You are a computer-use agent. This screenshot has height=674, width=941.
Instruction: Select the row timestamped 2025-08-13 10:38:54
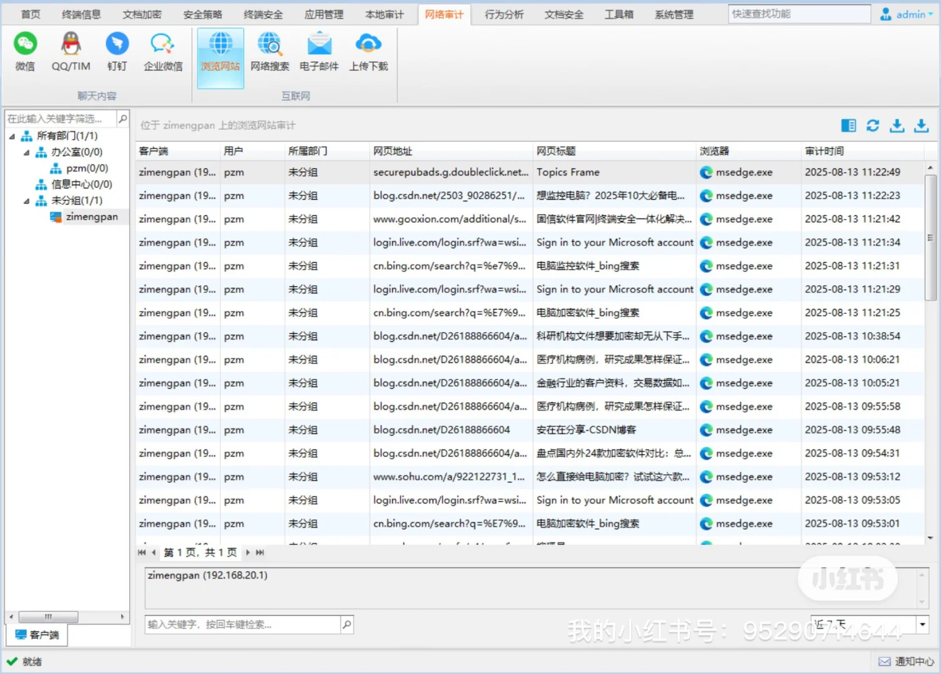[x=530, y=336]
